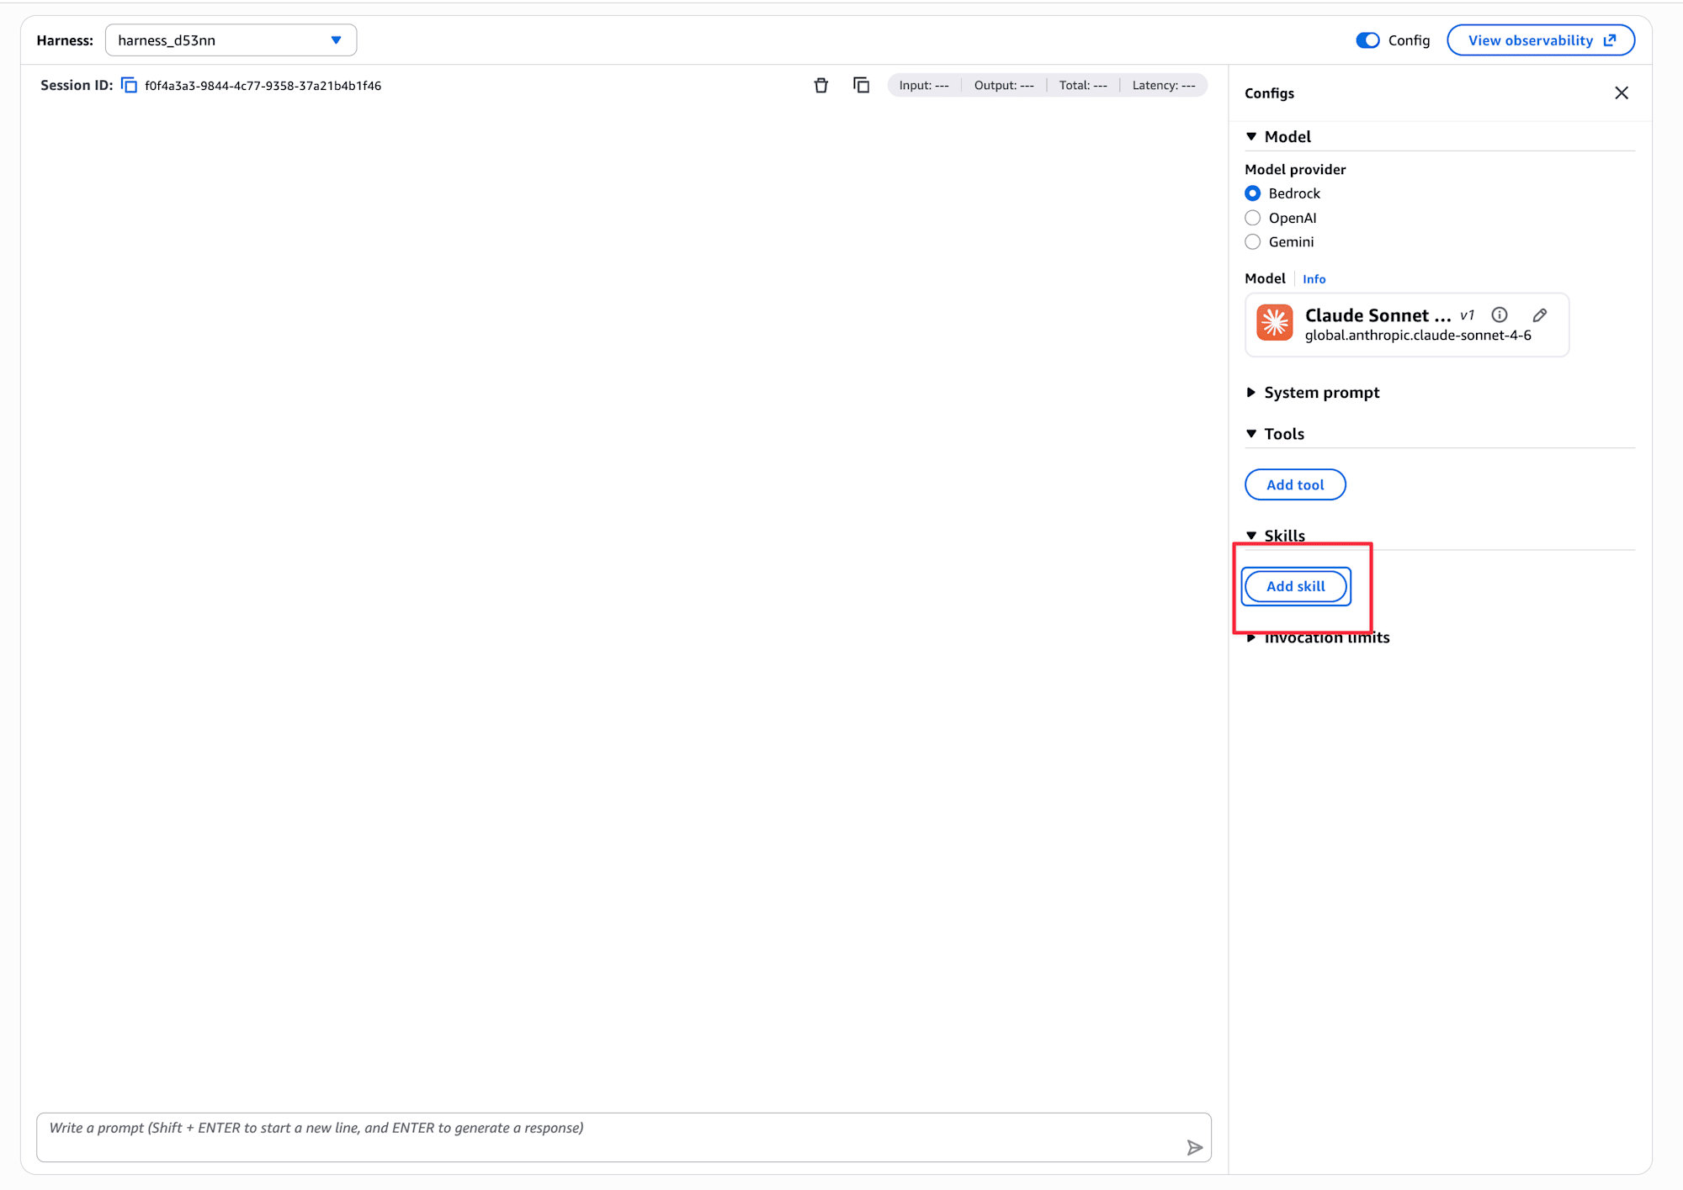This screenshot has width=1683, height=1190.
Task: Click the model info circle icon
Action: tap(1499, 315)
